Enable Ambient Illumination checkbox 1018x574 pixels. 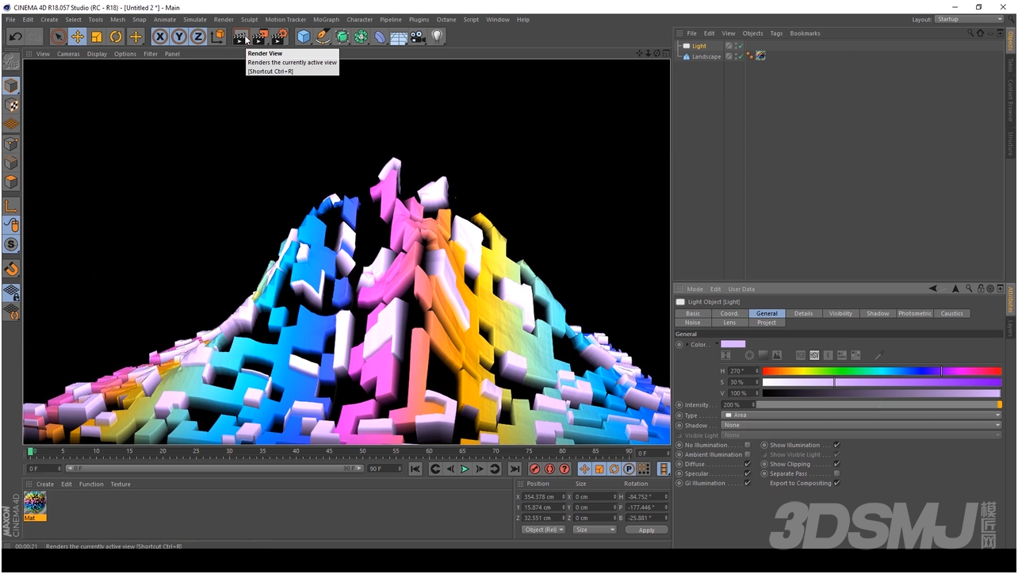[x=748, y=454]
